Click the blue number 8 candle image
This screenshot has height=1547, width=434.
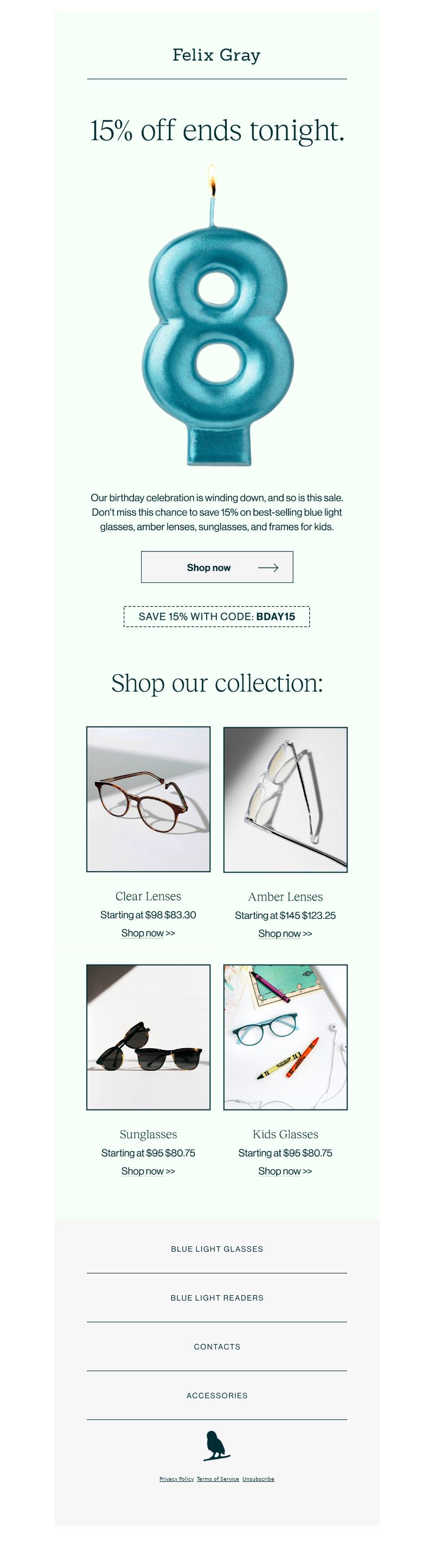216,315
